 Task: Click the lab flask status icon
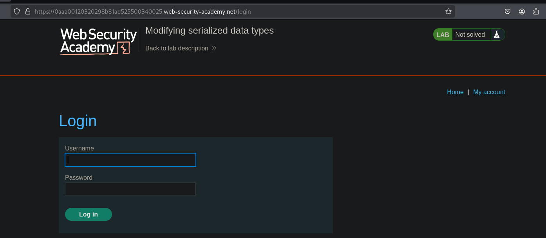[x=497, y=34]
